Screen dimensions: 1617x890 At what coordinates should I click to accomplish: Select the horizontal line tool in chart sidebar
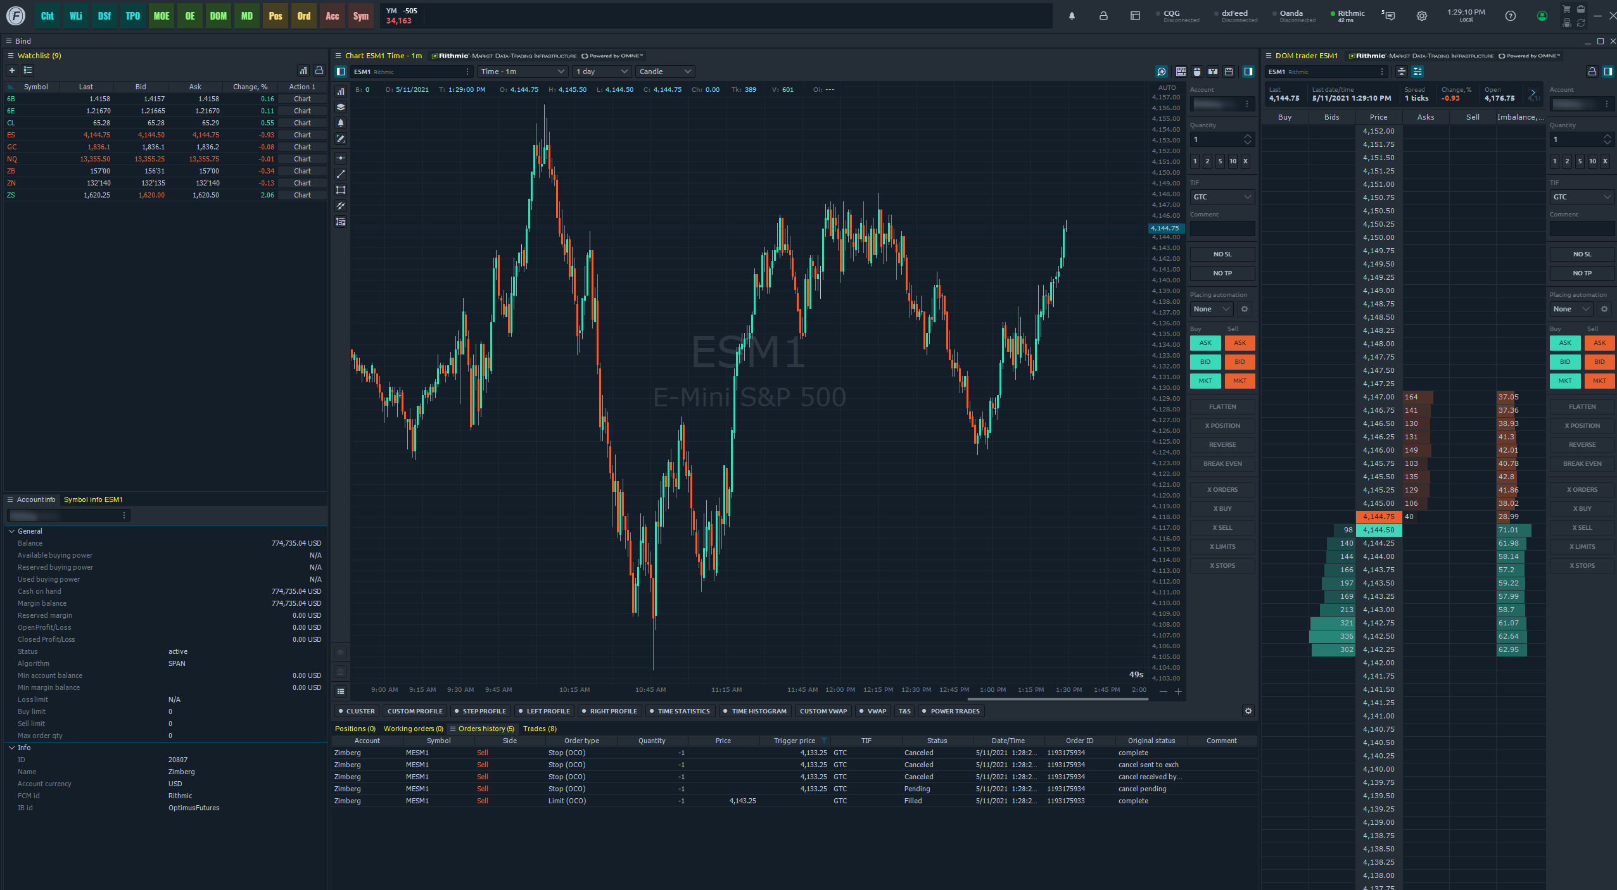pyautogui.click(x=341, y=158)
